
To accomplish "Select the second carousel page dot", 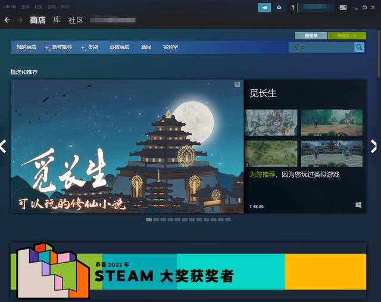I will click(x=156, y=220).
